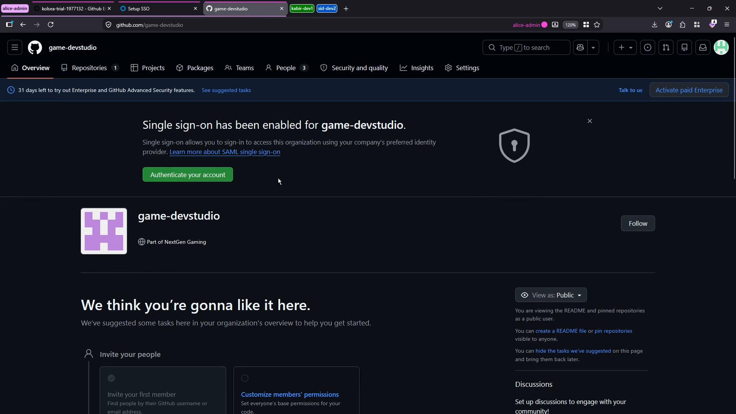Open the Overview organization tab
The height and width of the screenshot is (414, 736).
pos(30,68)
